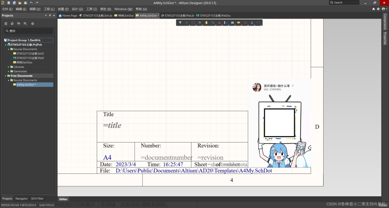389x208 pixels.
Task: Select the Place Port tool in Active Bar
Action: coord(239,23)
